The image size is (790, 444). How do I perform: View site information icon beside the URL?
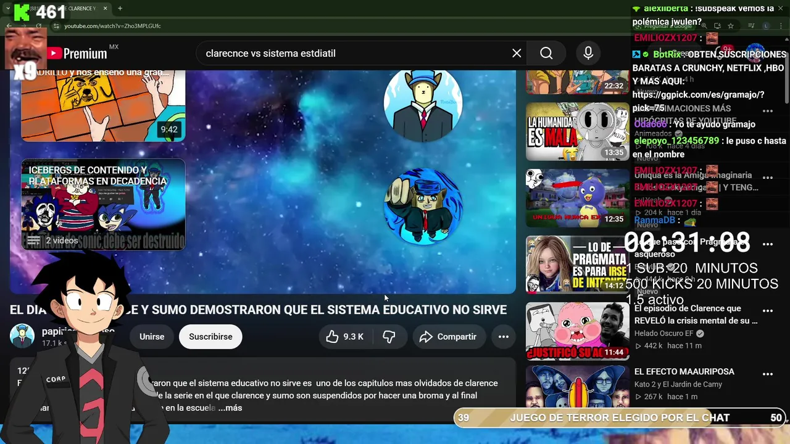56,26
